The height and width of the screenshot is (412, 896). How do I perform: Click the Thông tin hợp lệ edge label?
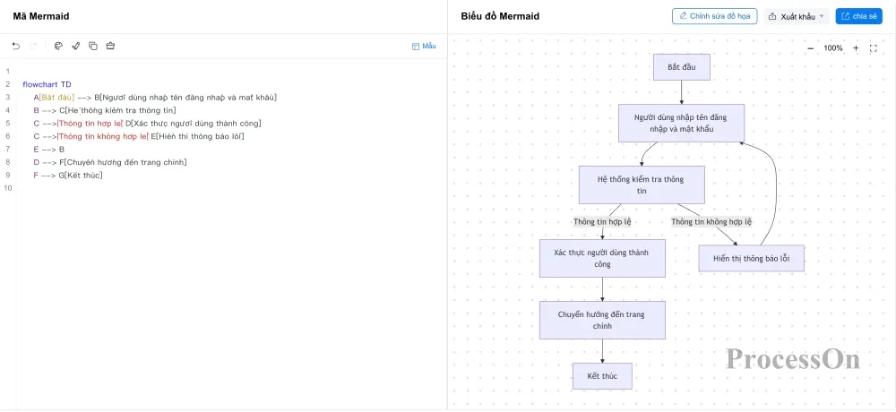tap(602, 222)
